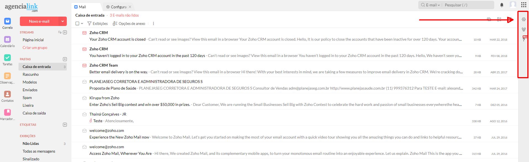
Task: Open the apps grid launcher
Action: (523, 5)
